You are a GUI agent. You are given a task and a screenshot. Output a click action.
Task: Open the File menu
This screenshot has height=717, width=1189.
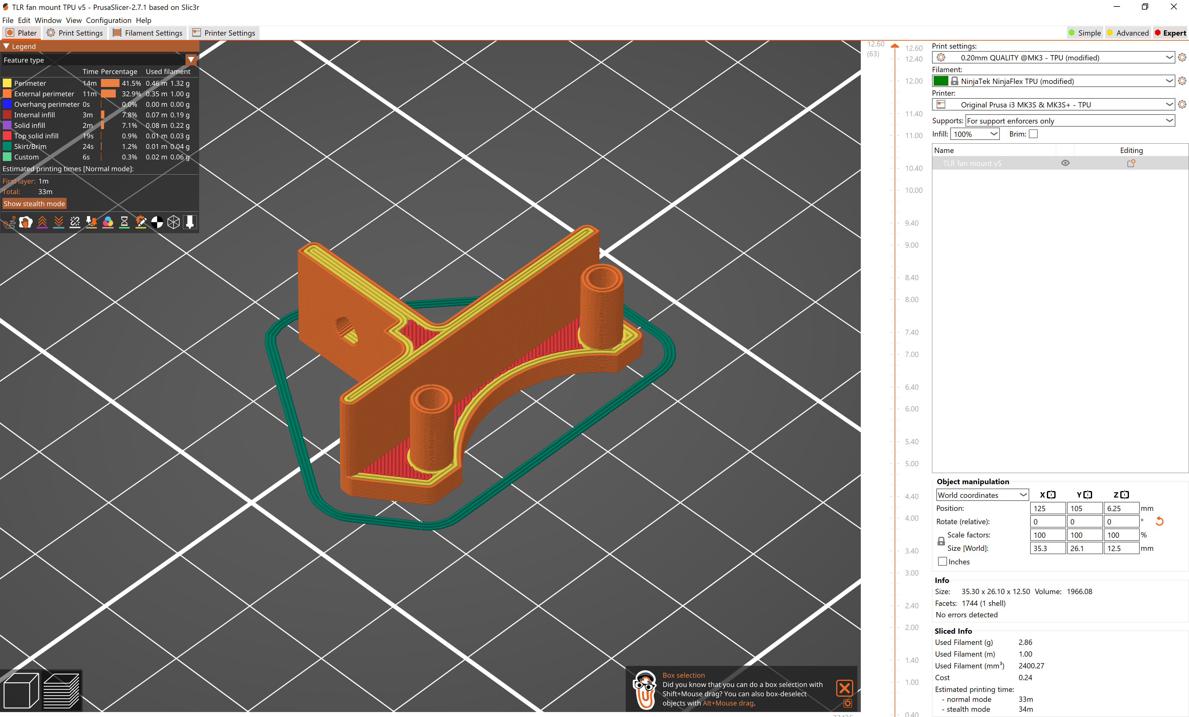pyautogui.click(x=8, y=20)
